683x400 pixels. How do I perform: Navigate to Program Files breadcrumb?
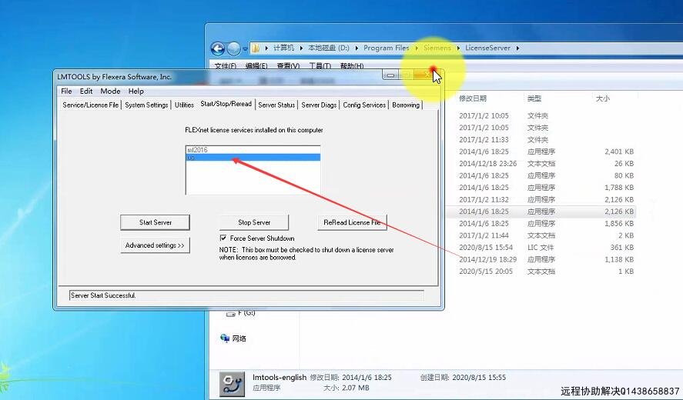[386, 48]
